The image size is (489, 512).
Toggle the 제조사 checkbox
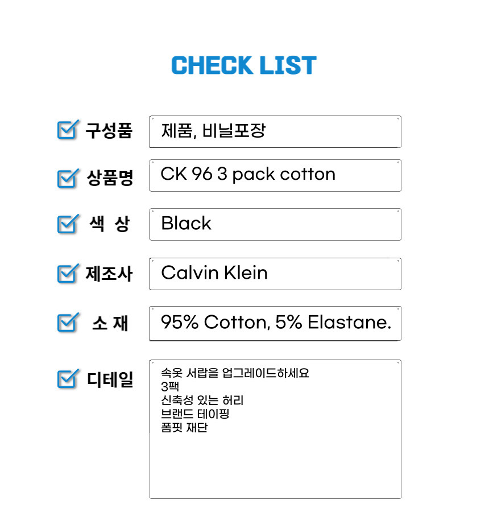67,274
